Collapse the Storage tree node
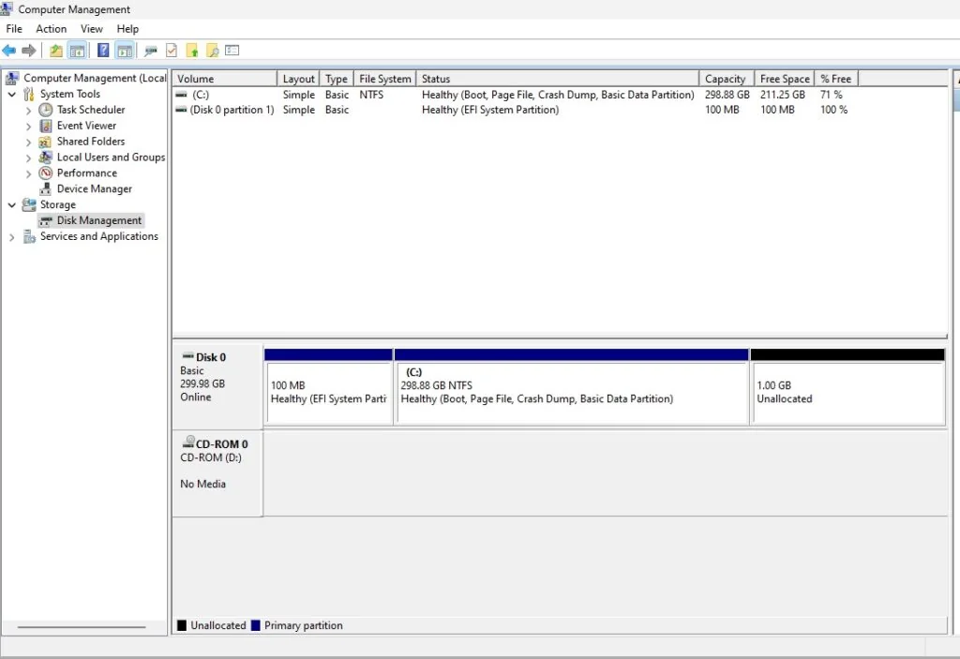 pos(11,205)
